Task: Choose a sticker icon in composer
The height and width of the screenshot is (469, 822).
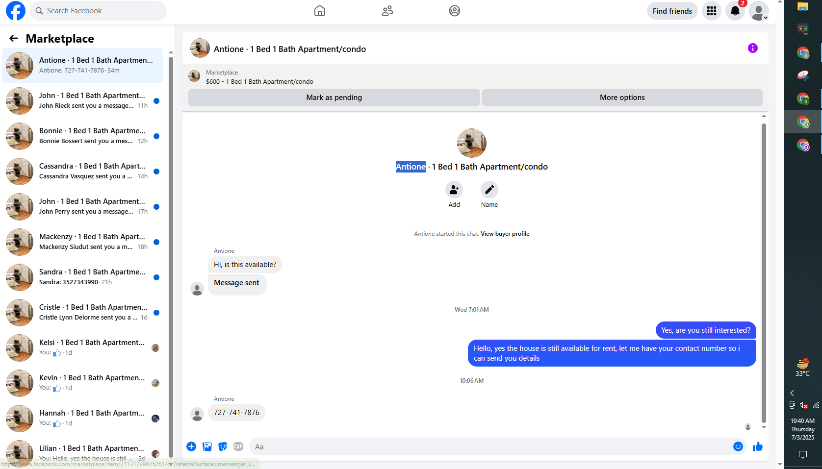Action: click(223, 446)
